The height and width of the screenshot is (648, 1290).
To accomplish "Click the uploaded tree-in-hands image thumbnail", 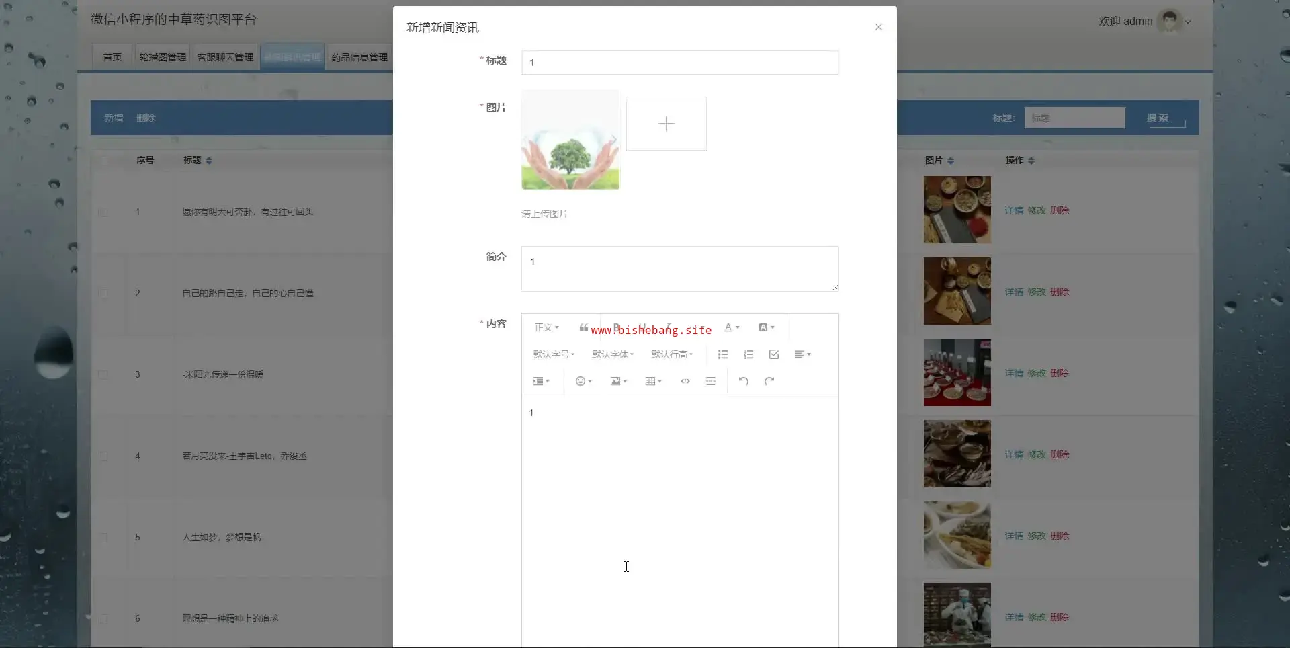I will coord(570,140).
